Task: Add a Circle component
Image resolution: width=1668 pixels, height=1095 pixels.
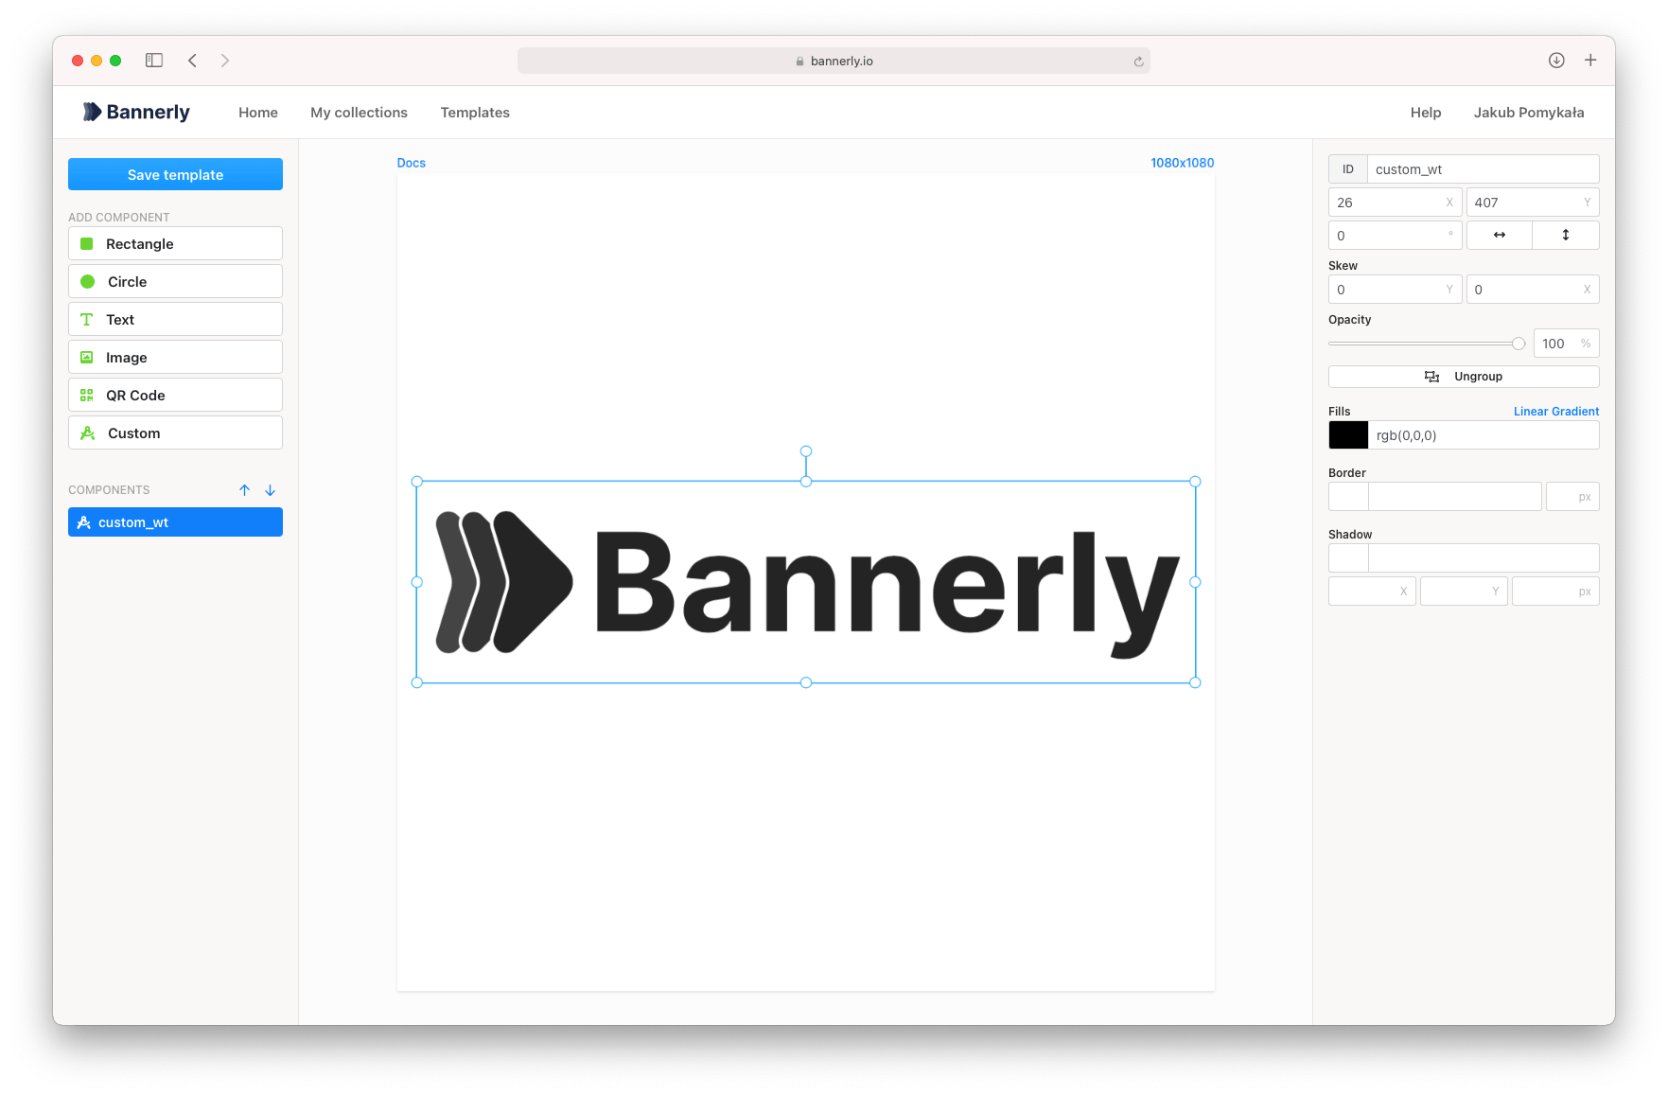Action: coord(175,281)
